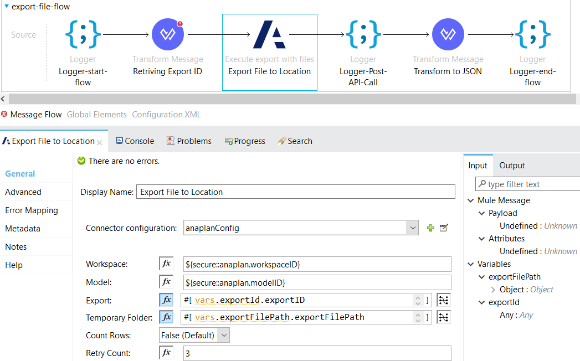Click the red error badge on Transform Message
This screenshot has width=580, height=361.
(180, 24)
